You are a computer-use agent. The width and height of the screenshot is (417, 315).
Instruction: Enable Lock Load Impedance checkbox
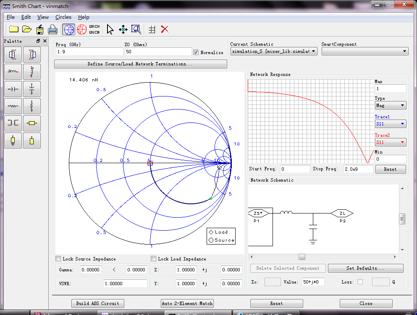154,259
